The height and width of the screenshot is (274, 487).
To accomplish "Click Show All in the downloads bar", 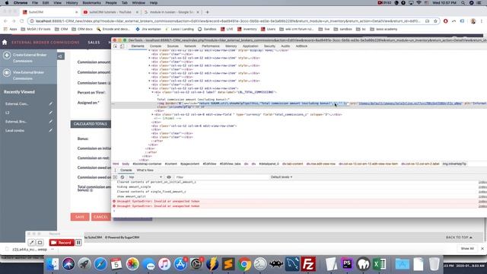I will (x=467, y=249).
